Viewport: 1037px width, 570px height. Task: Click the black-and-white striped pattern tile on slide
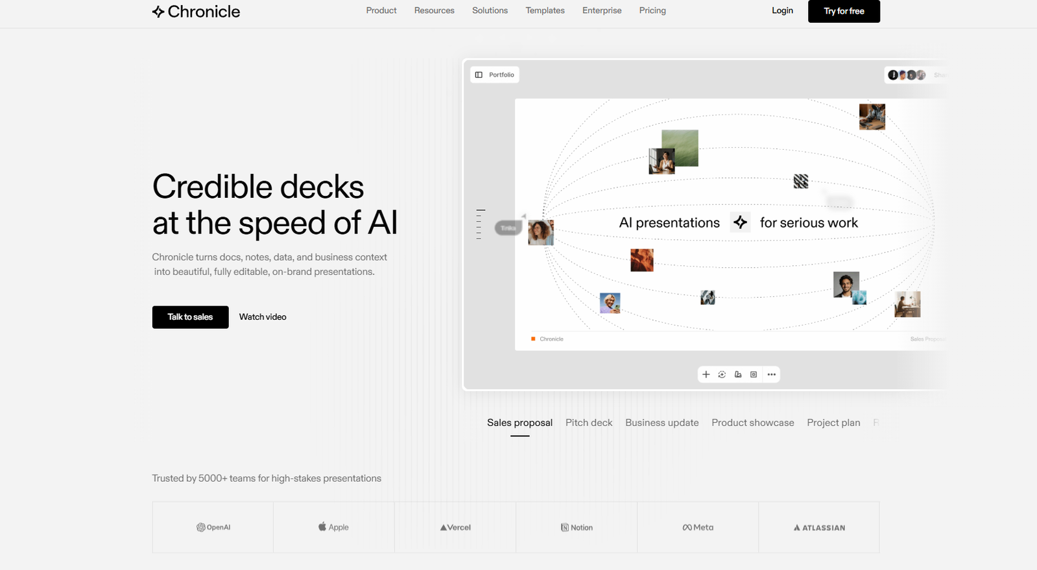(801, 182)
